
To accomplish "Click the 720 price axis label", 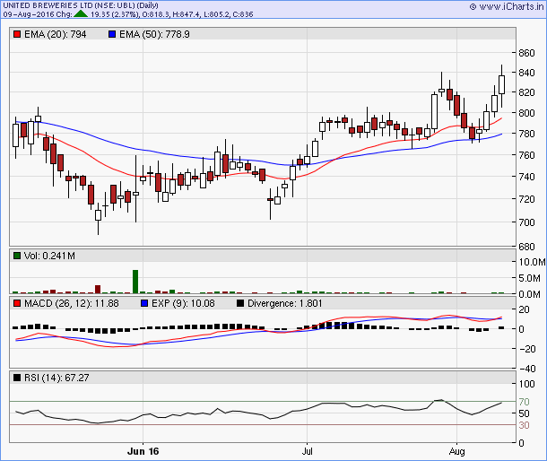I will click(x=526, y=199).
